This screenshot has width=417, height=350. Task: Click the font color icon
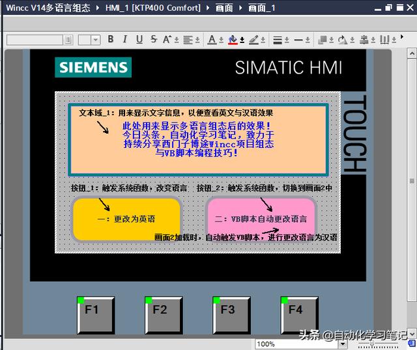pyautogui.click(x=212, y=40)
